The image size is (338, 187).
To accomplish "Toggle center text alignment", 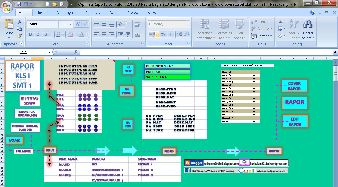I will coord(104,34).
